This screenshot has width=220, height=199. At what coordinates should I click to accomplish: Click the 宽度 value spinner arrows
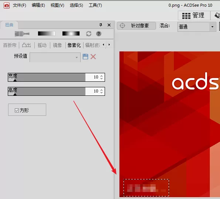(x=102, y=77)
